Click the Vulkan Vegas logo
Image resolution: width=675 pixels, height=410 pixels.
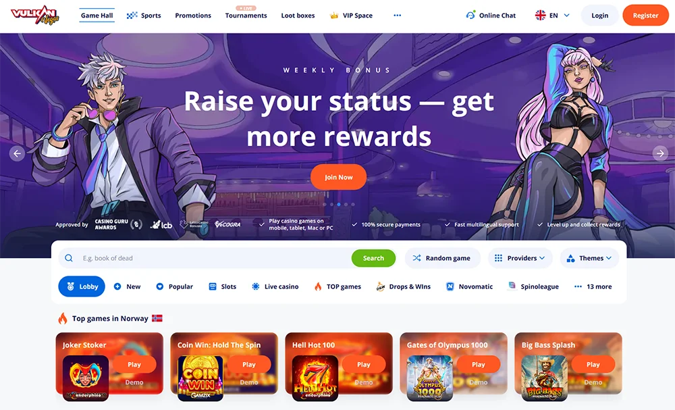pos(35,15)
